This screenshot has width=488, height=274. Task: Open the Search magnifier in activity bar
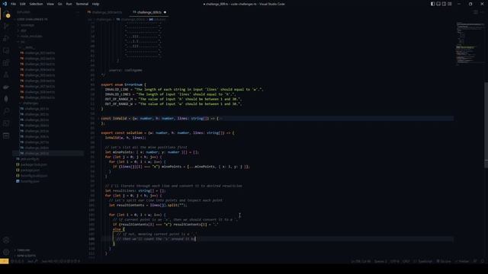pyautogui.click(x=6, y=111)
